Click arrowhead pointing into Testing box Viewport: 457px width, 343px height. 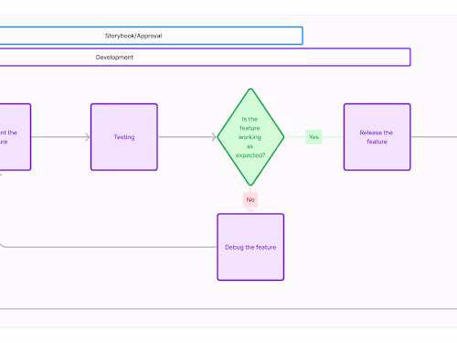click(88, 137)
